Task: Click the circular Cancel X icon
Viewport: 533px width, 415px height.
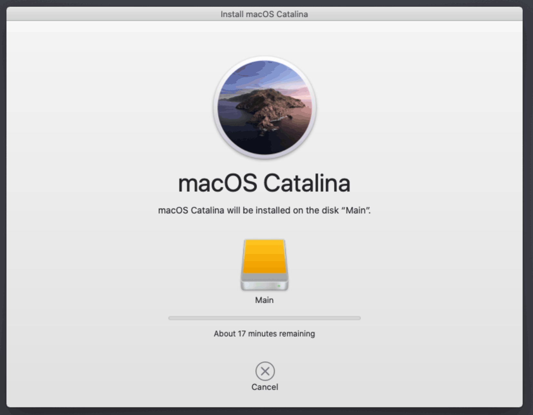Action: [265, 371]
